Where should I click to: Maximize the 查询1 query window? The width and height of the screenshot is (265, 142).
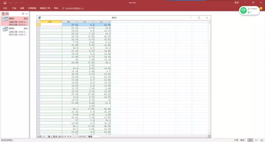199,18
